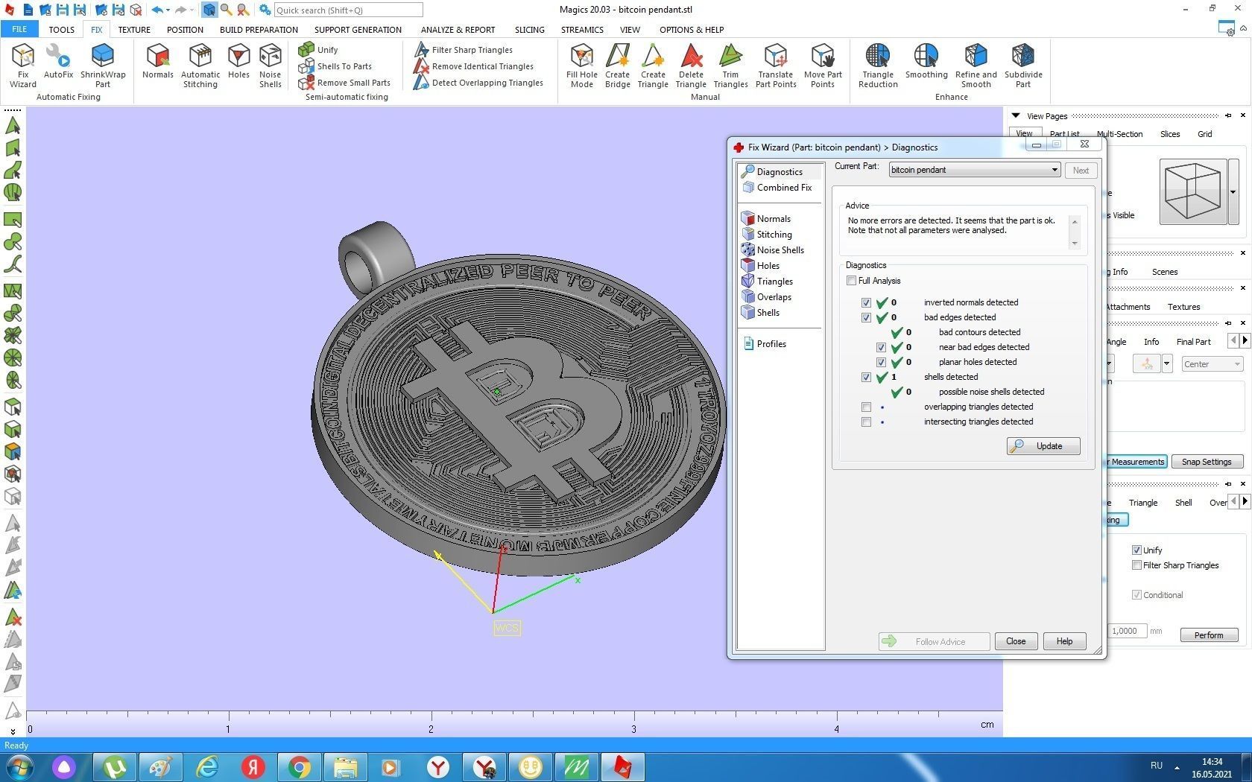Toggle planar holes detected checkbox
Viewport: 1252px width, 782px height.
point(881,362)
